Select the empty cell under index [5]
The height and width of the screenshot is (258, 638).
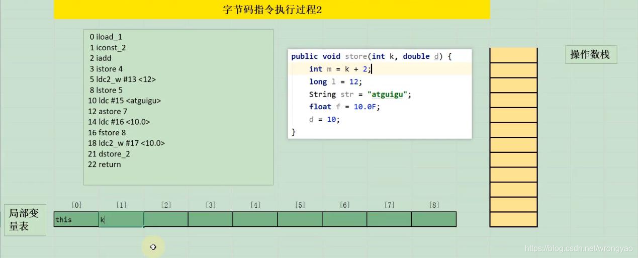[x=300, y=219]
